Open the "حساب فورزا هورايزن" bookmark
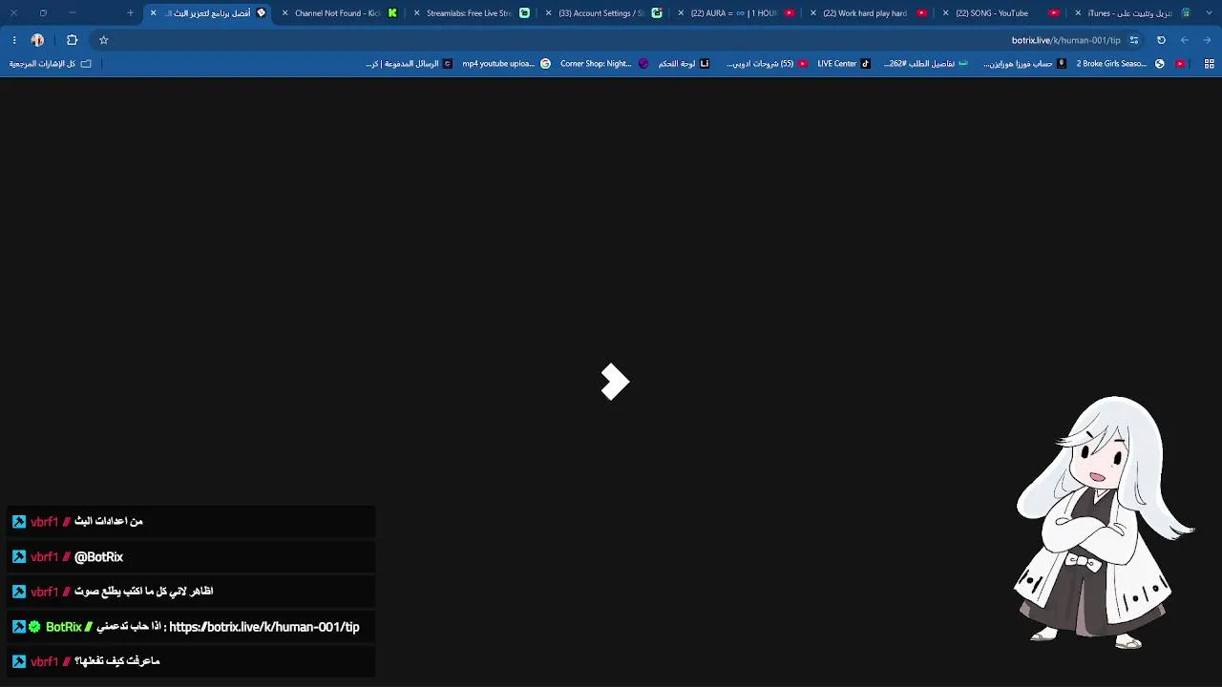The width and height of the screenshot is (1222, 687). click(x=1025, y=64)
